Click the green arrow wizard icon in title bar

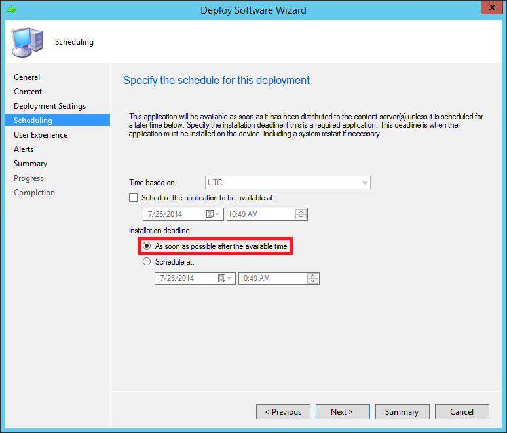click(12, 10)
